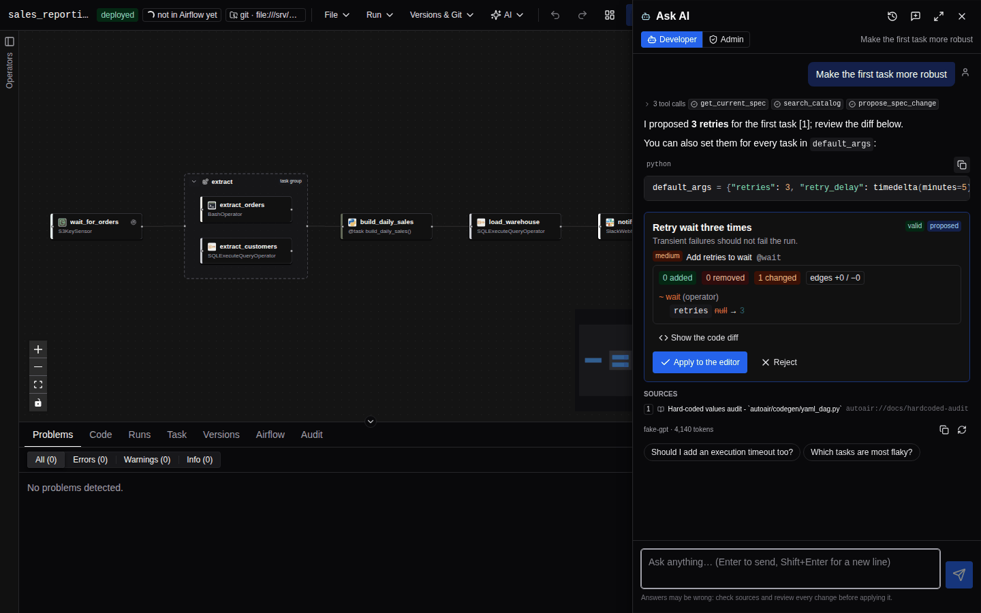This screenshot has width=981, height=613.
Task: Expand the Ask AI panel to fullscreen
Action: pyautogui.click(x=939, y=16)
